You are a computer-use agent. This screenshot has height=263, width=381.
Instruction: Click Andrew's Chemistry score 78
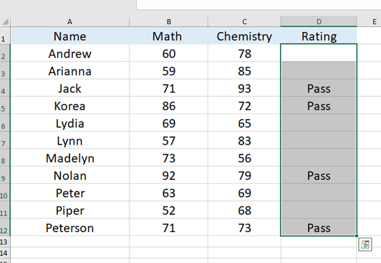[244, 53]
